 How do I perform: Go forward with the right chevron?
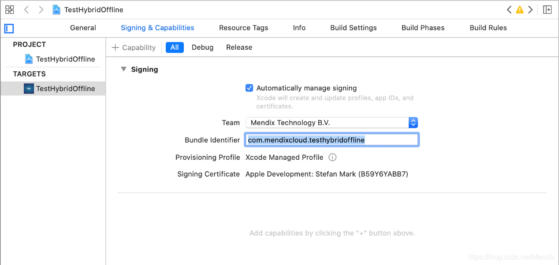click(x=41, y=10)
